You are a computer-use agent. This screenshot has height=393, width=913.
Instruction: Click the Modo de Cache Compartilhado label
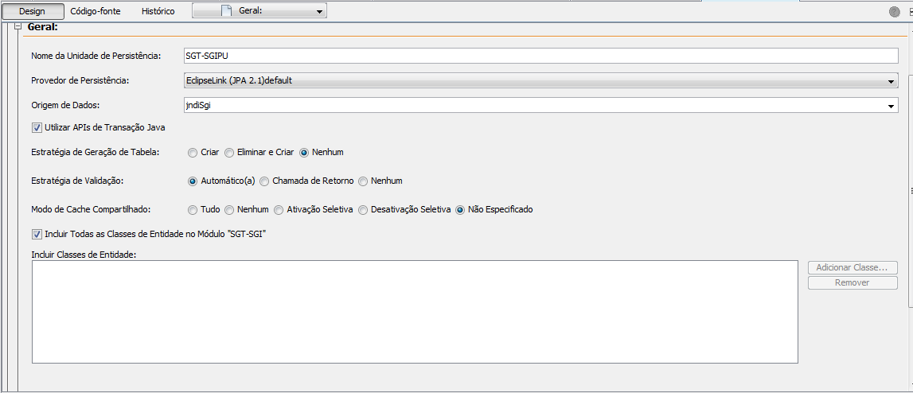click(x=90, y=209)
